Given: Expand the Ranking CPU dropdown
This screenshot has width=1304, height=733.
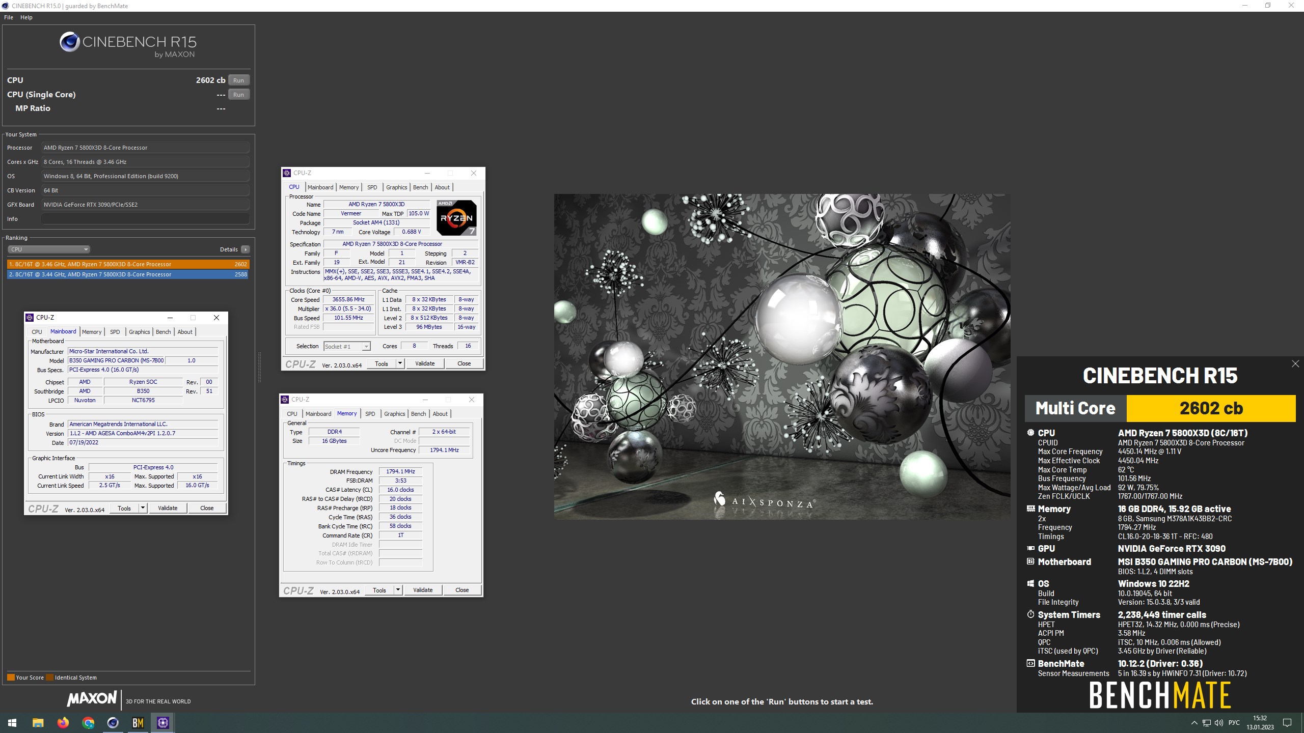Looking at the screenshot, I should 49,249.
